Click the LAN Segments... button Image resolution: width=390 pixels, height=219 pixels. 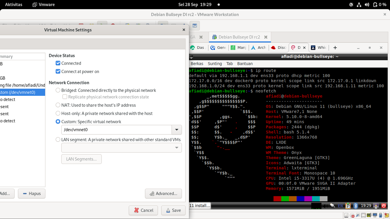tap(81, 159)
